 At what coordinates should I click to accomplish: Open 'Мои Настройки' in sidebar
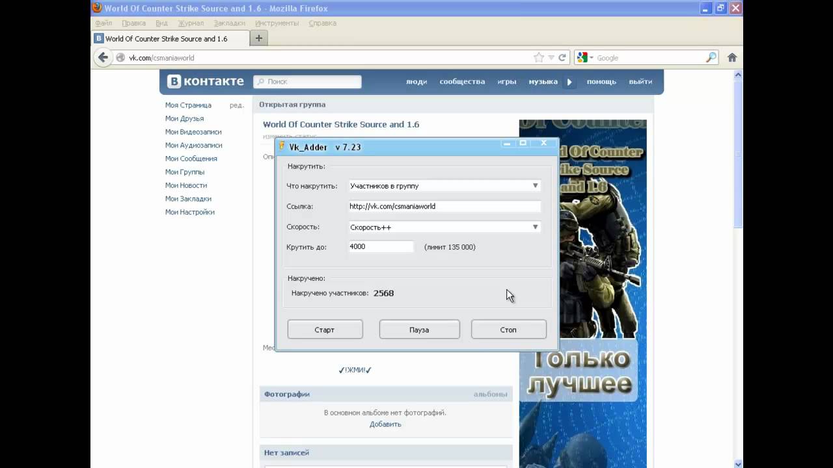(189, 212)
